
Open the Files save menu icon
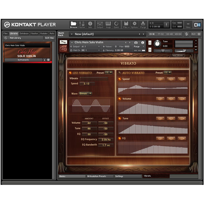(x=126, y=25)
